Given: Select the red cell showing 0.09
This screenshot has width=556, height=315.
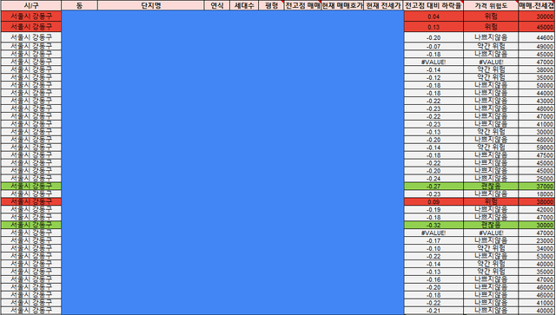Looking at the screenshot, I should pos(434,202).
